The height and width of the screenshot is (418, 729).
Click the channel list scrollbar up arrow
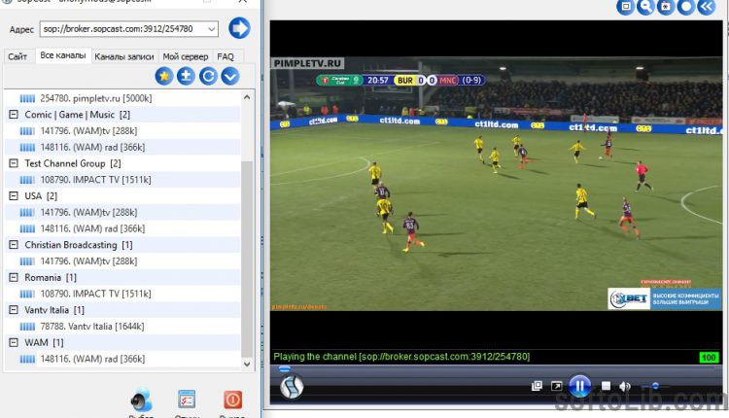point(247,97)
